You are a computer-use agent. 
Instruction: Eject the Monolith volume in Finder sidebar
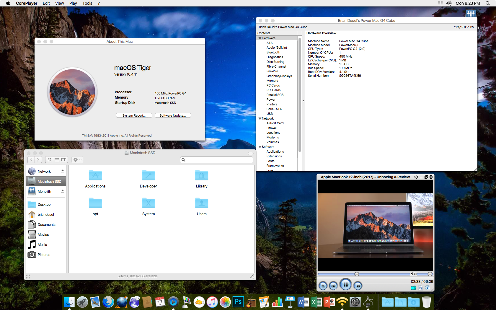click(63, 191)
